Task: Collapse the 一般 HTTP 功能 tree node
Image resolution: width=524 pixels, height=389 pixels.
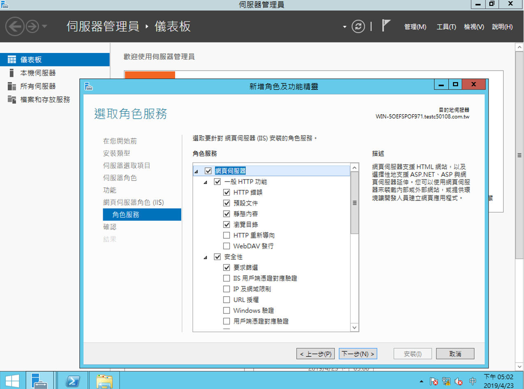Action: coord(205,182)
